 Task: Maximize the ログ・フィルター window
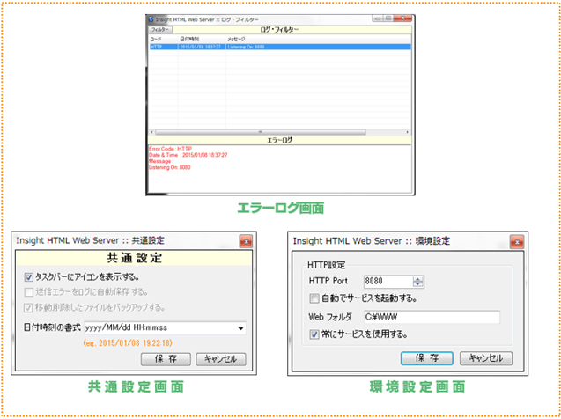[x=388, y=18]
